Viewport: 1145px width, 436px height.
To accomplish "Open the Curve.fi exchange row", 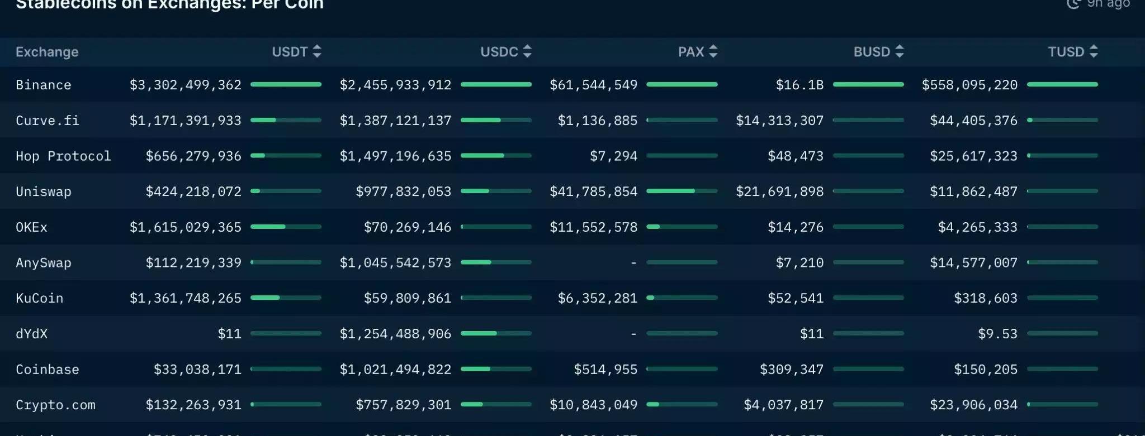I will click(x=48, y=121).
